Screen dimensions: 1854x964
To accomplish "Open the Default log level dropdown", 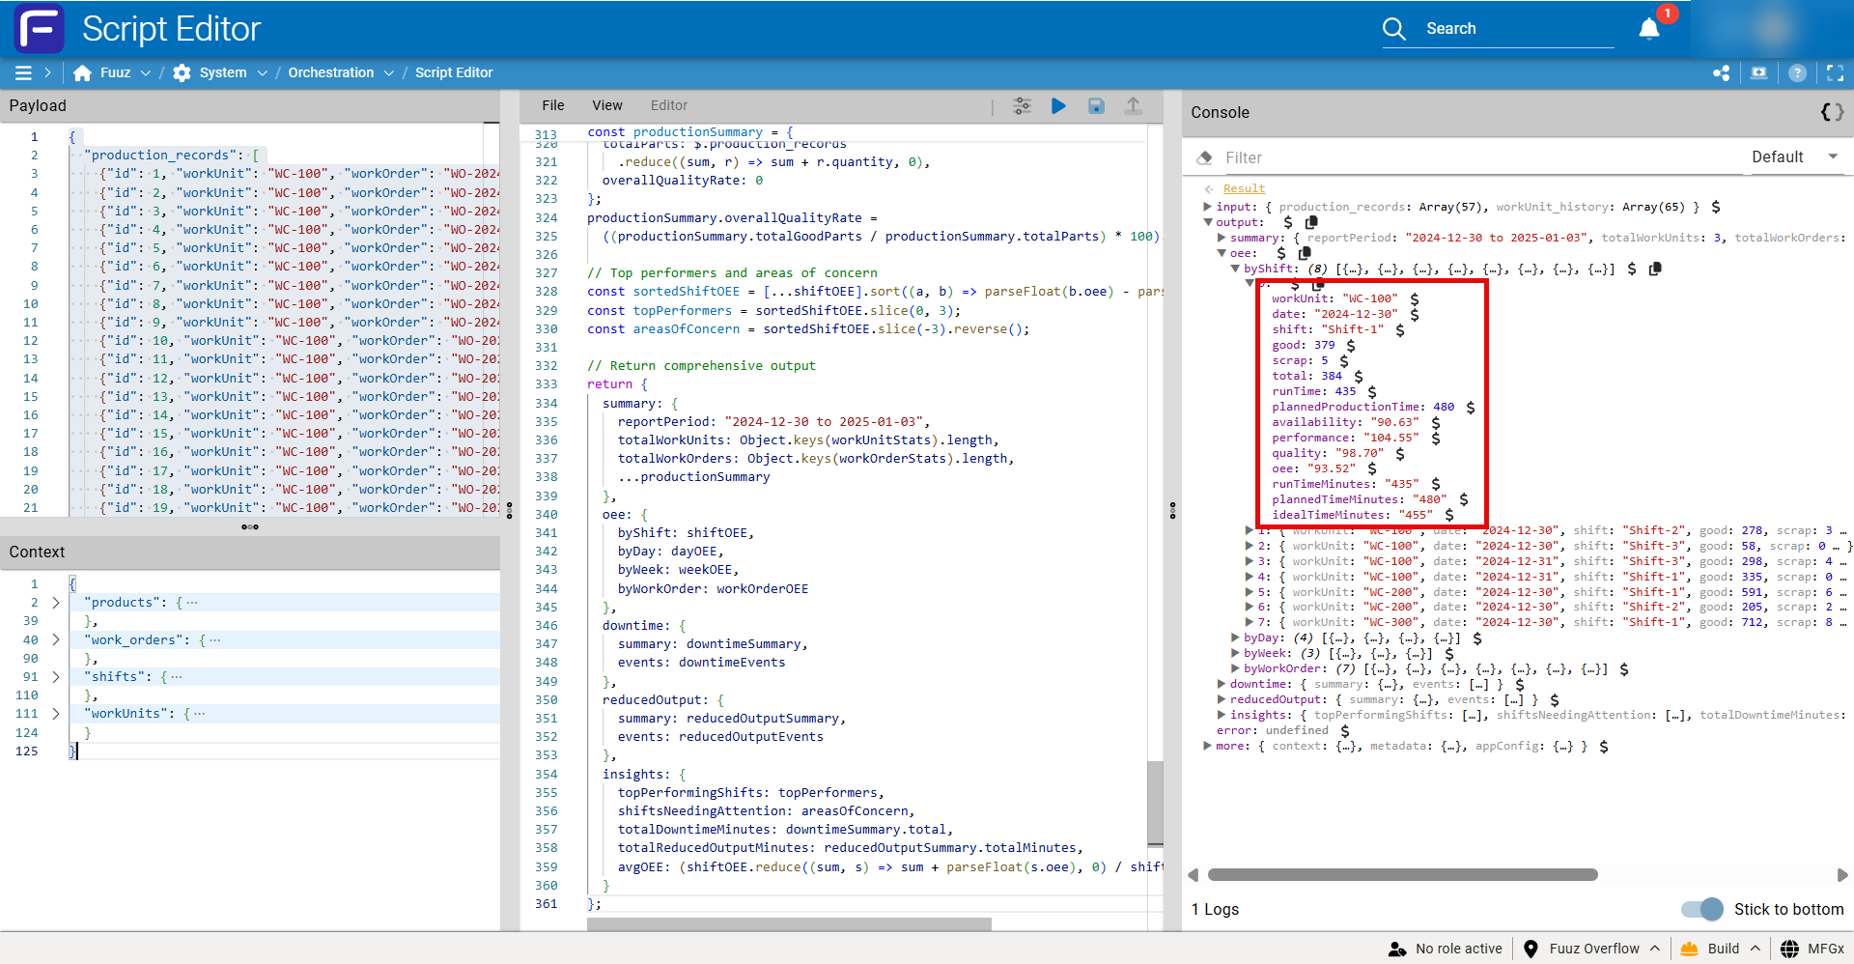I will coord(1794,157).
